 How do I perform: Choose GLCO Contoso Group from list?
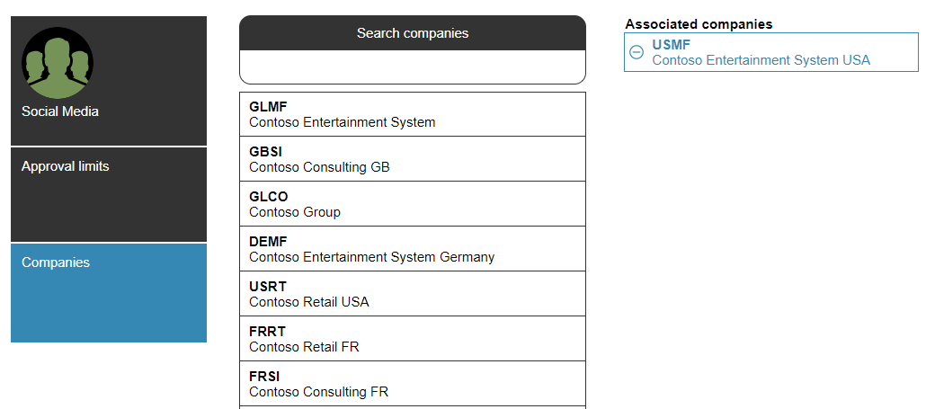pos(413,204)
